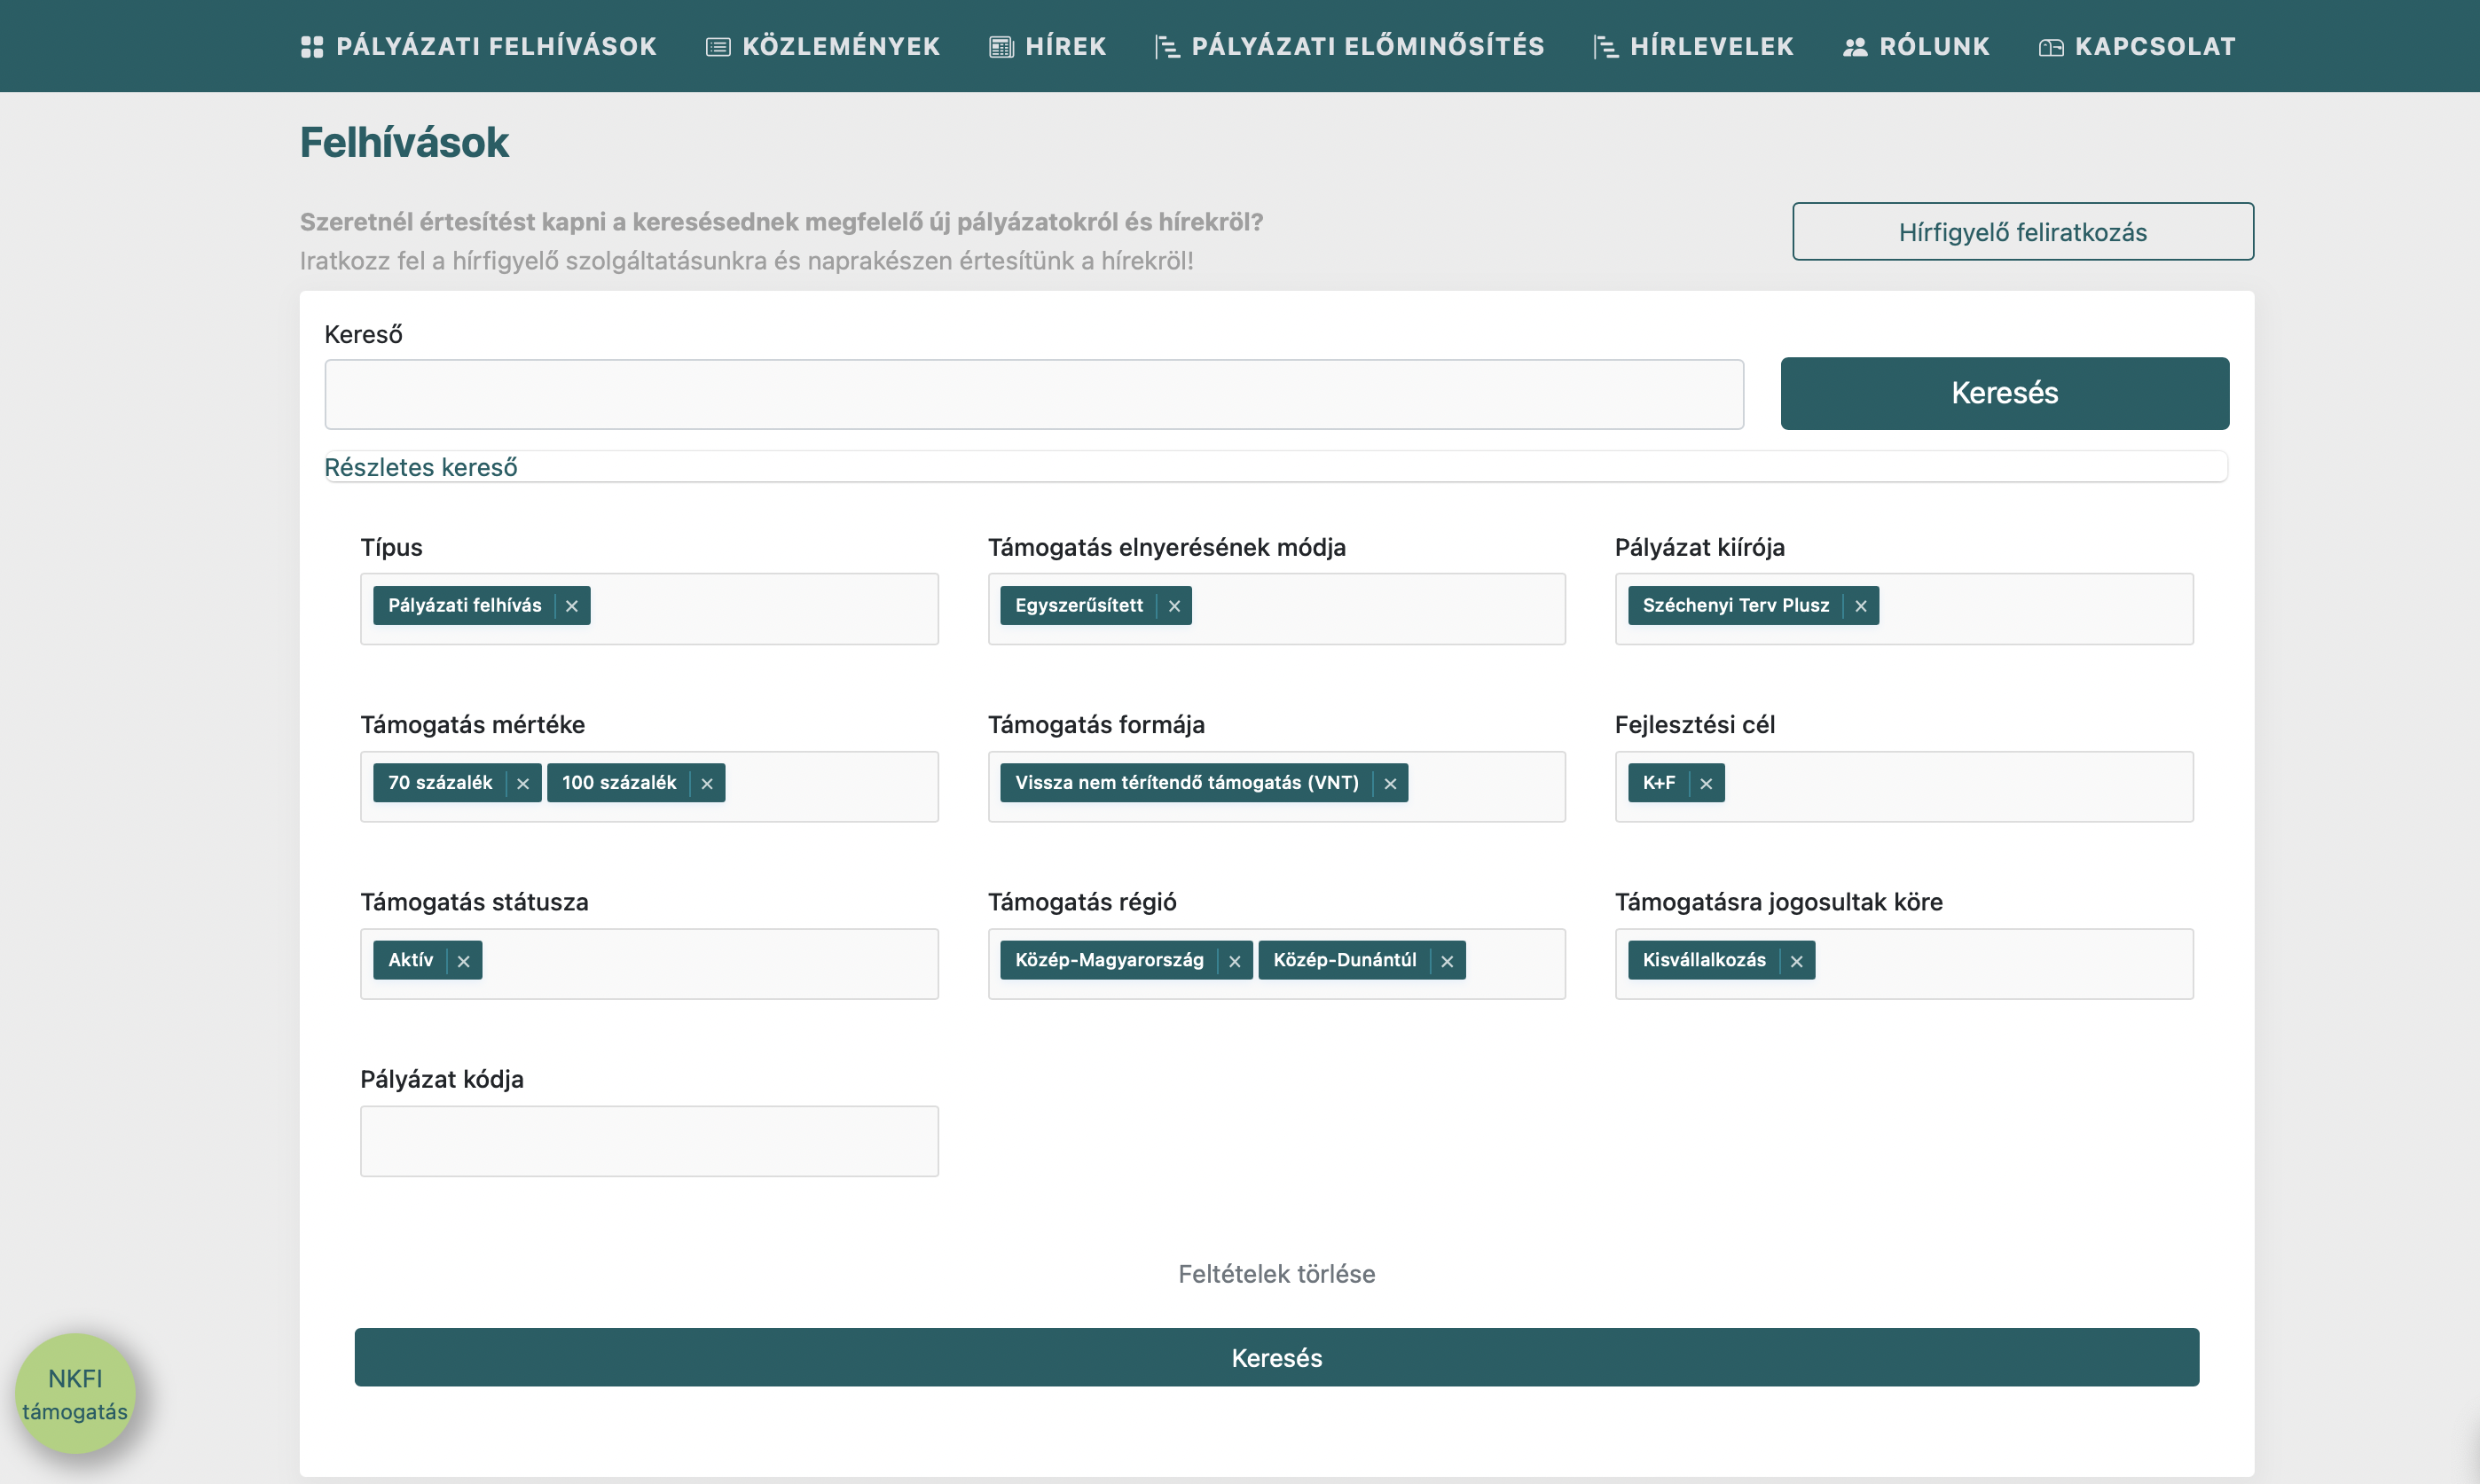Open Támogatás régió multiselect field
Screen dimensions: 2480x1484
click(x=1516, y=963)
